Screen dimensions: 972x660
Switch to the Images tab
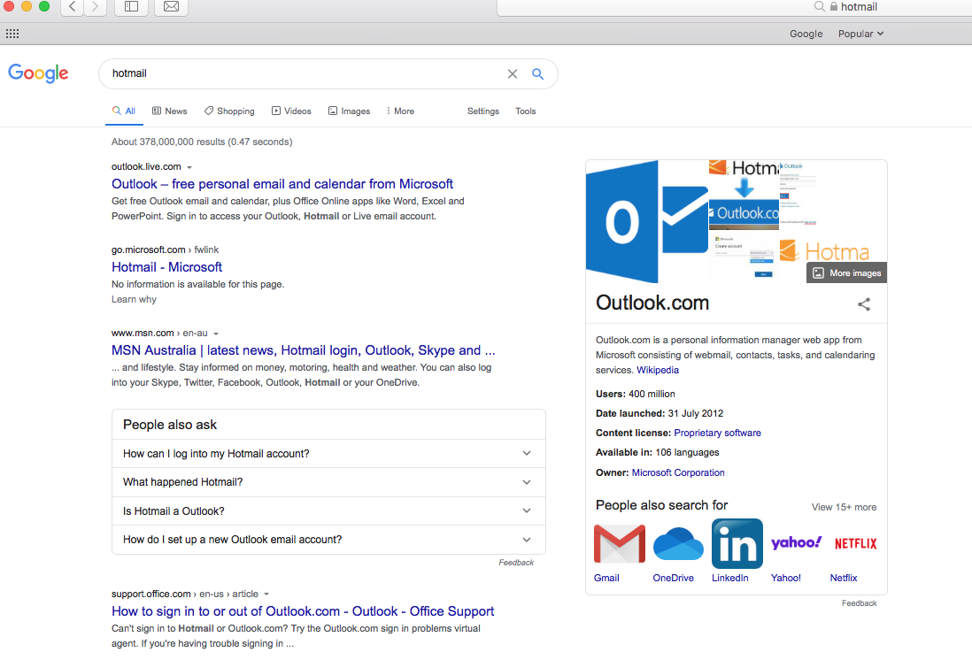click(349, 111)
